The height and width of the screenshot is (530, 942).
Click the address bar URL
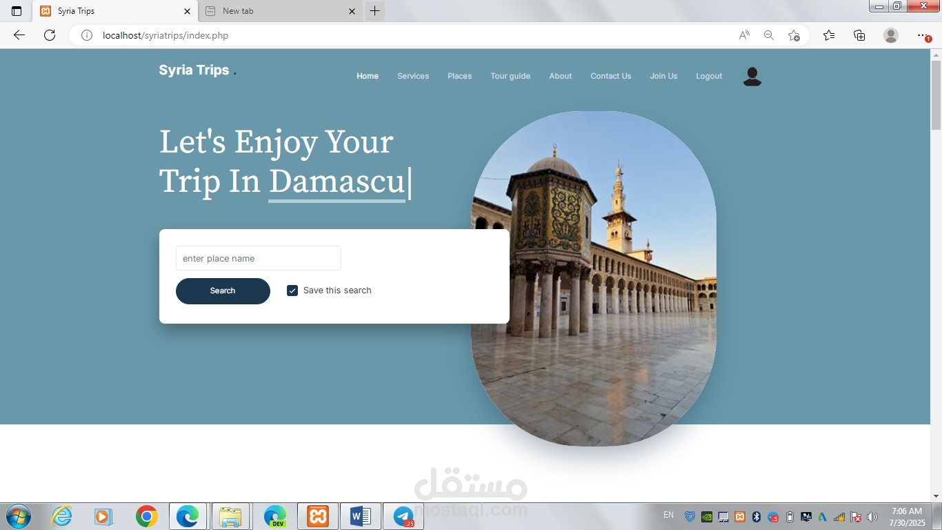166,35
